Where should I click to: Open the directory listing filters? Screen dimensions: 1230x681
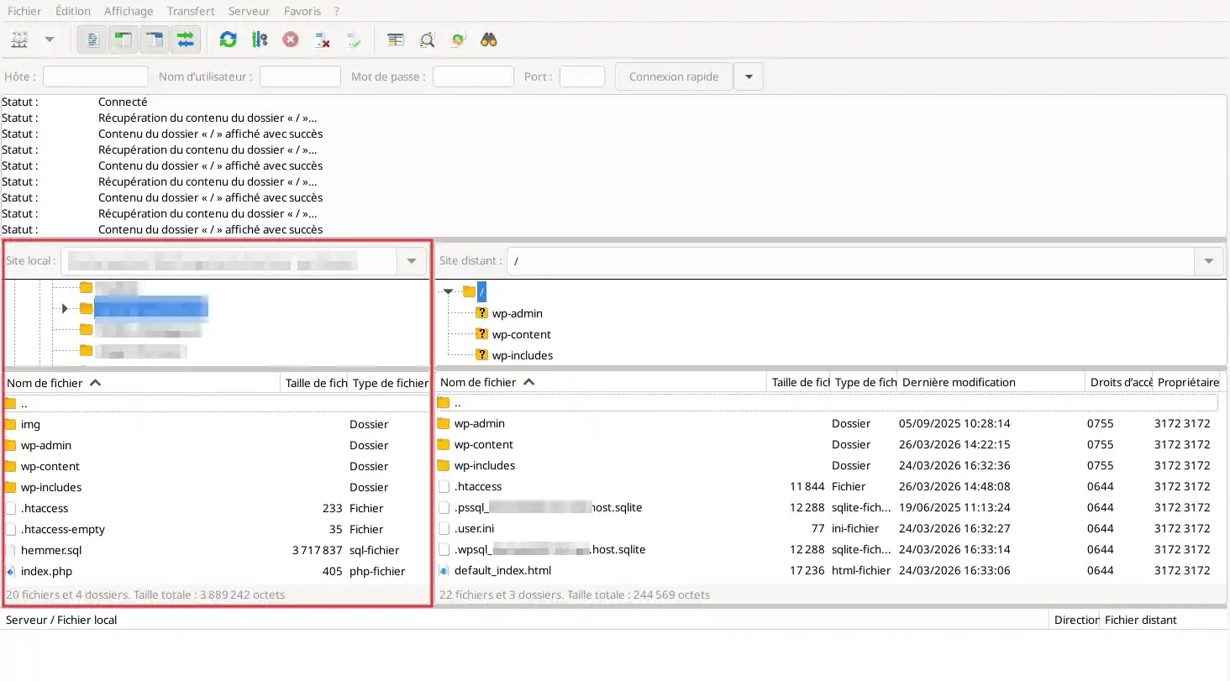click(395, 39)
